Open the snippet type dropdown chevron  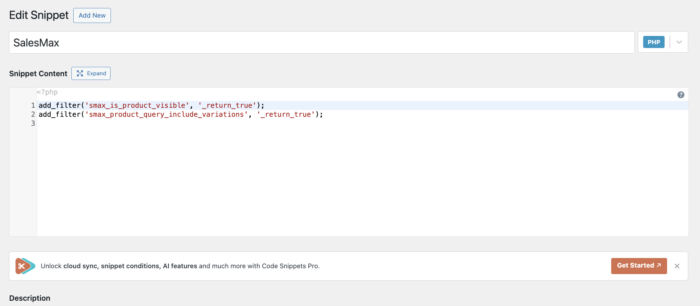pyautogui.click(x=679, y=42)
